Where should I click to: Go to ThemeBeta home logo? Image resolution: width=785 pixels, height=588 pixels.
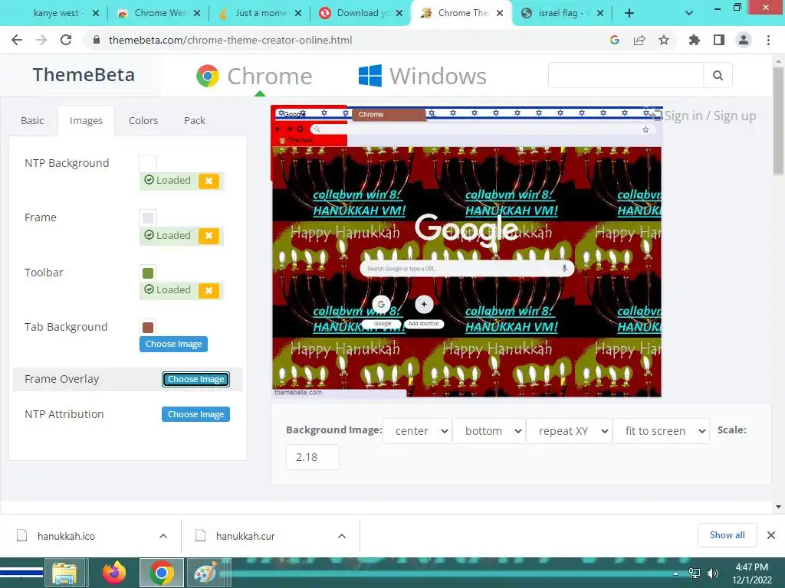click(84, 75)
